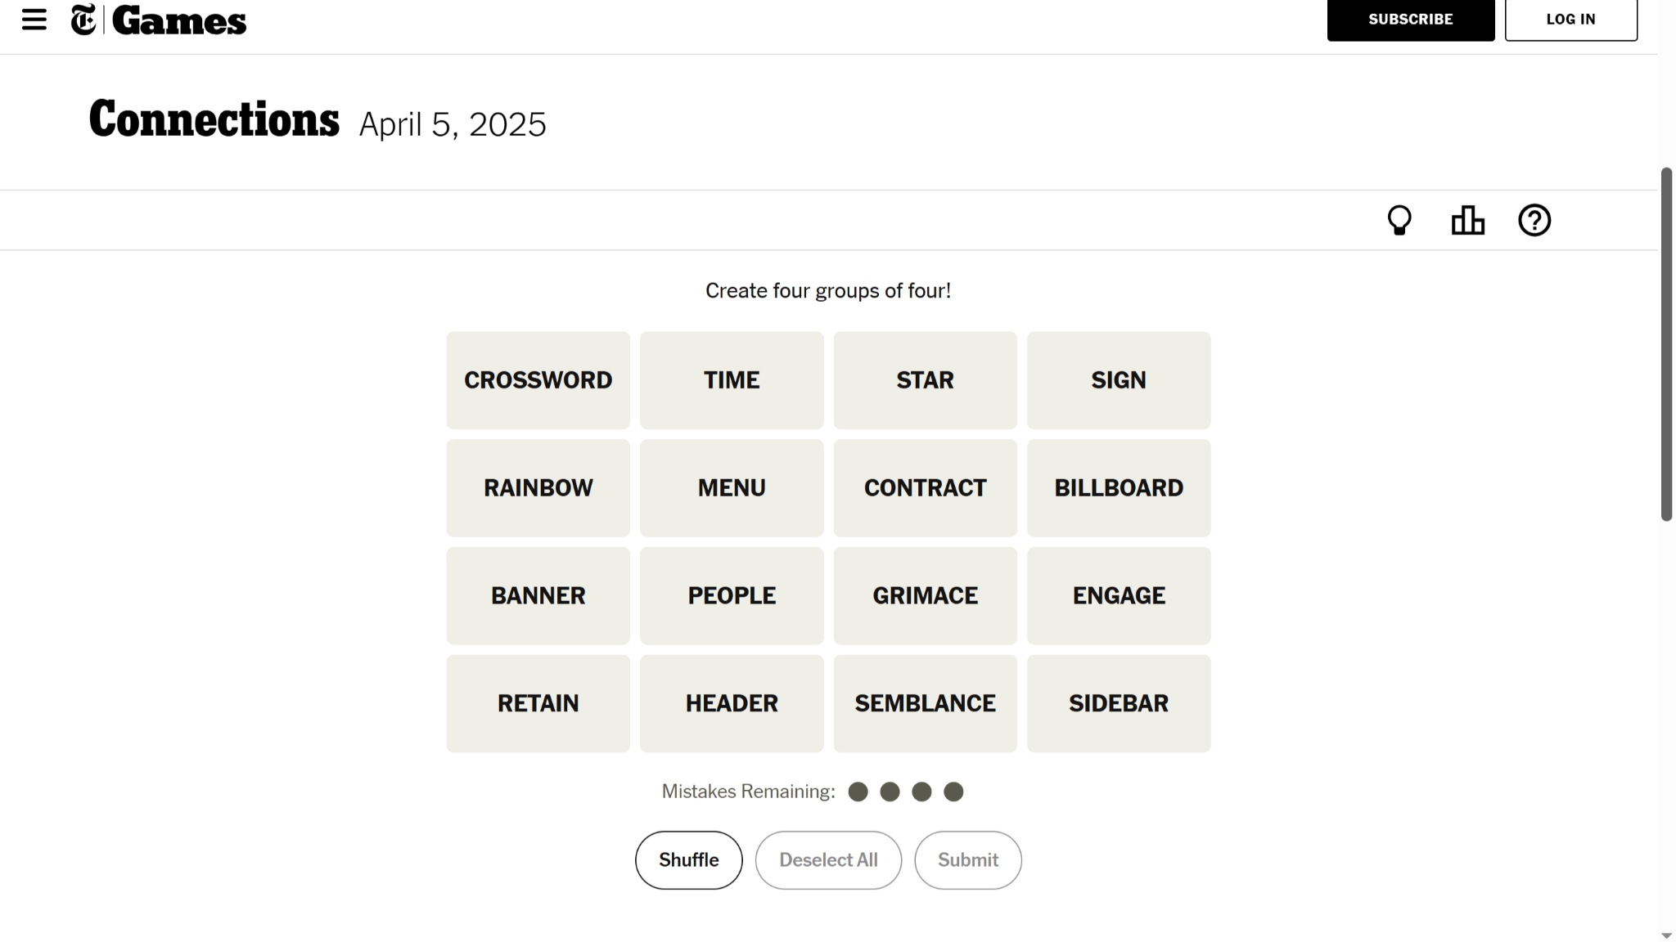Screen dimensions: 1676x942
Task: Tap the MENU word tile
Action: coord(732,488)
